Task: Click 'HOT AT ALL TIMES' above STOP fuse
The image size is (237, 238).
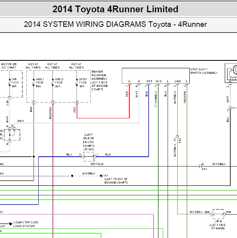Action: [x=76, y=66]
